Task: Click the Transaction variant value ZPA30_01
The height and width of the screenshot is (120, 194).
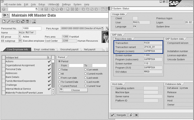Action: pos(153,47)
